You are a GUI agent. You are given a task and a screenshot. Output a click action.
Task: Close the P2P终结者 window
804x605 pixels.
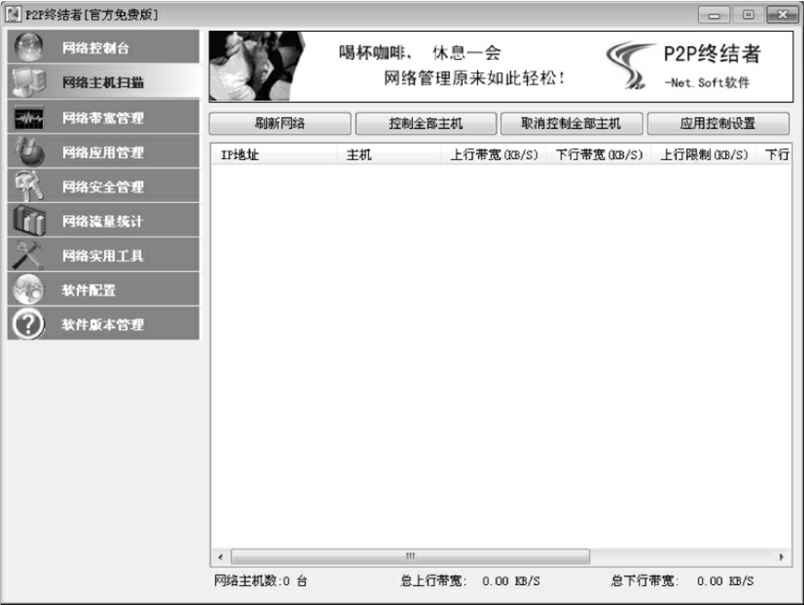(782, 15)
